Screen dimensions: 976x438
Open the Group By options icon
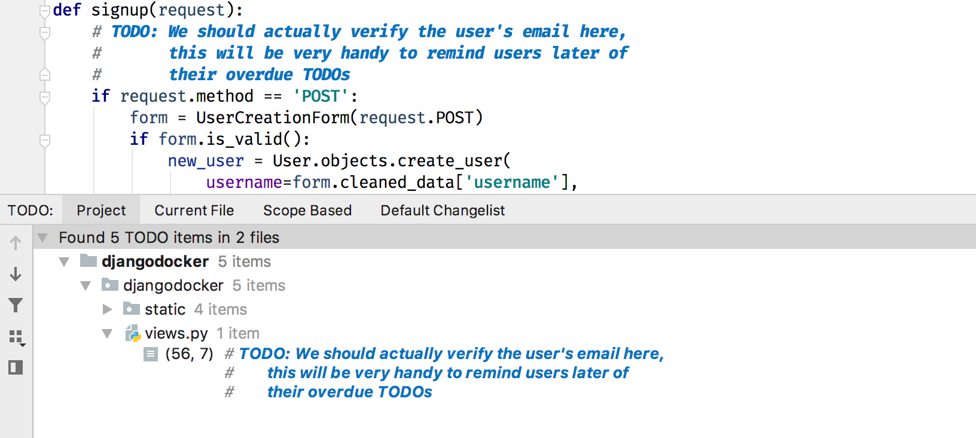(x=17, y=338)
